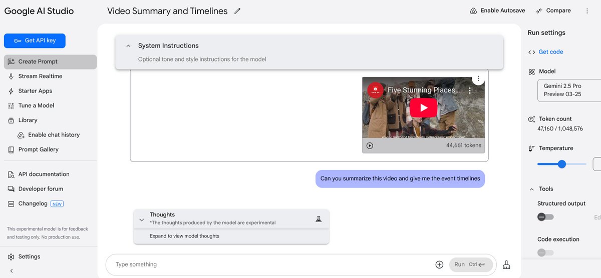Open the video attachment three-dot menu

tap(478, 78)
